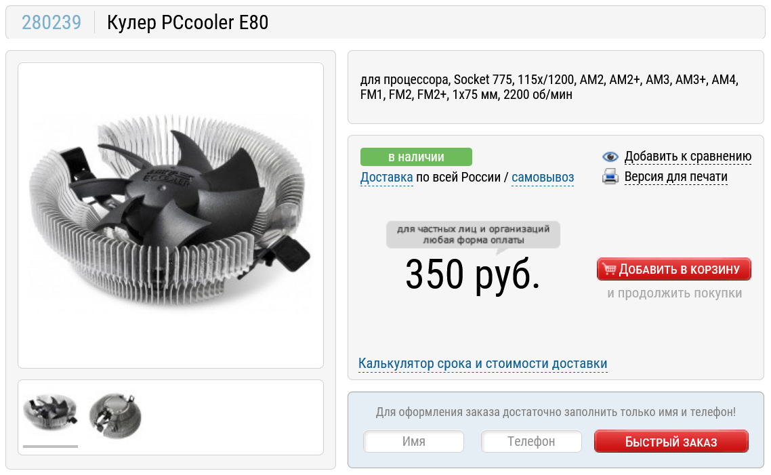Open the самовывоз link
The height and width of the screenshot is (475, 771).
[x=543, y=177]
